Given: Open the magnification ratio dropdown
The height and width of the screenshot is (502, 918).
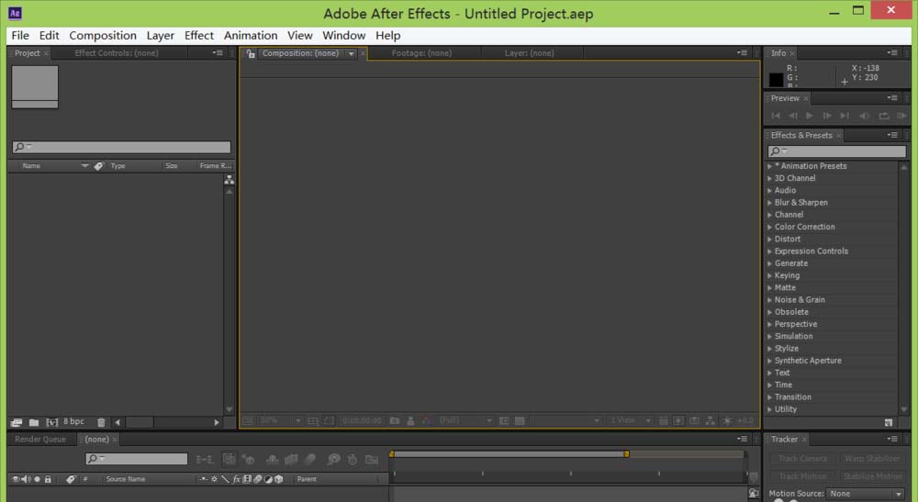Looking at the screenshot, I should 280,420.
